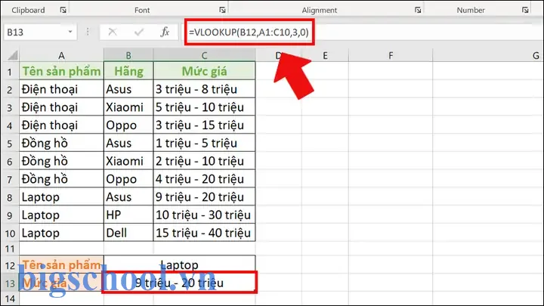Expand the Name Box dropdown arrow

point(70,32)
